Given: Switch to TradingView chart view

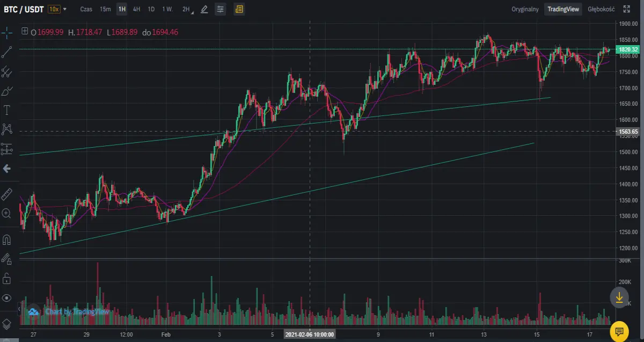Looking at the screenshot, I should click(563, 9).
